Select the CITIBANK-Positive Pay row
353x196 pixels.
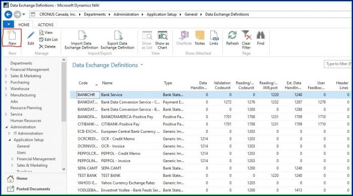[x=210, y=124]
